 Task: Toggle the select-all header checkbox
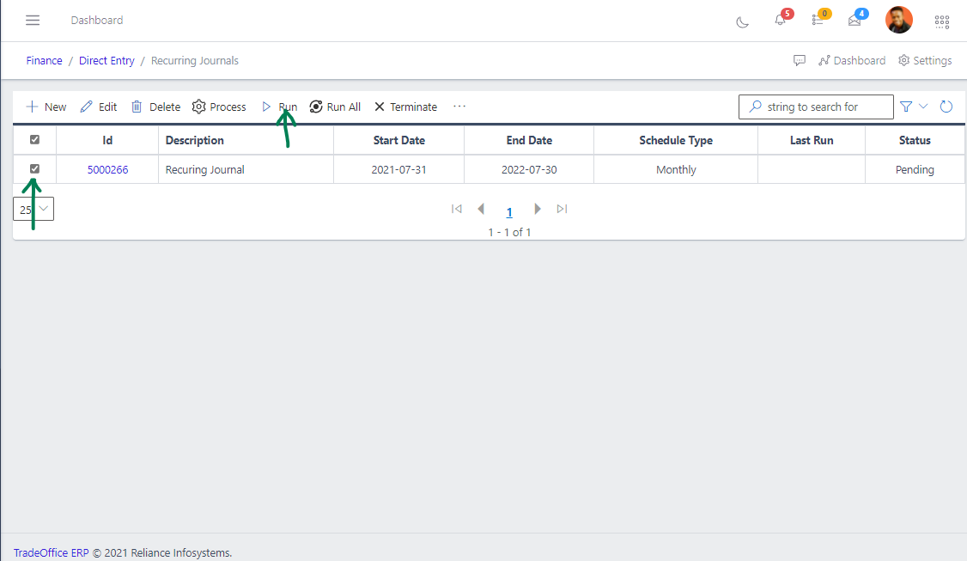click(34, 140)
